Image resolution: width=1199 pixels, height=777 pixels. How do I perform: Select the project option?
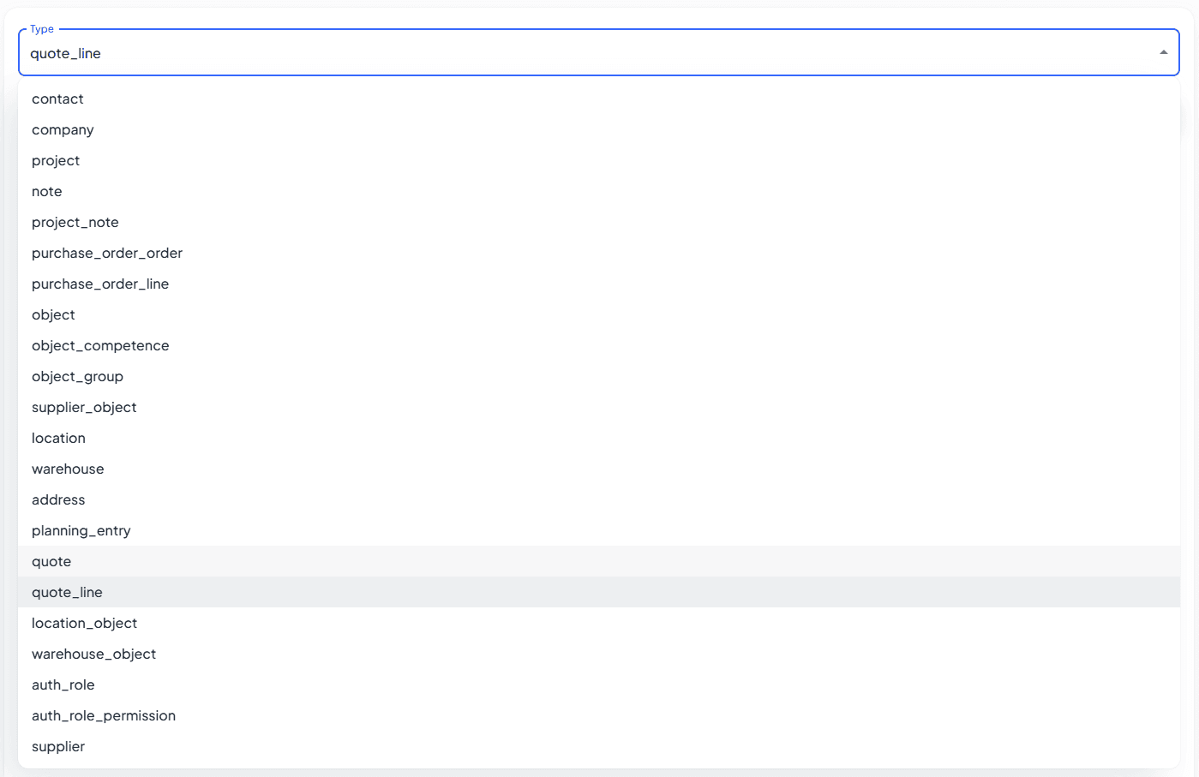click(56, 161)
